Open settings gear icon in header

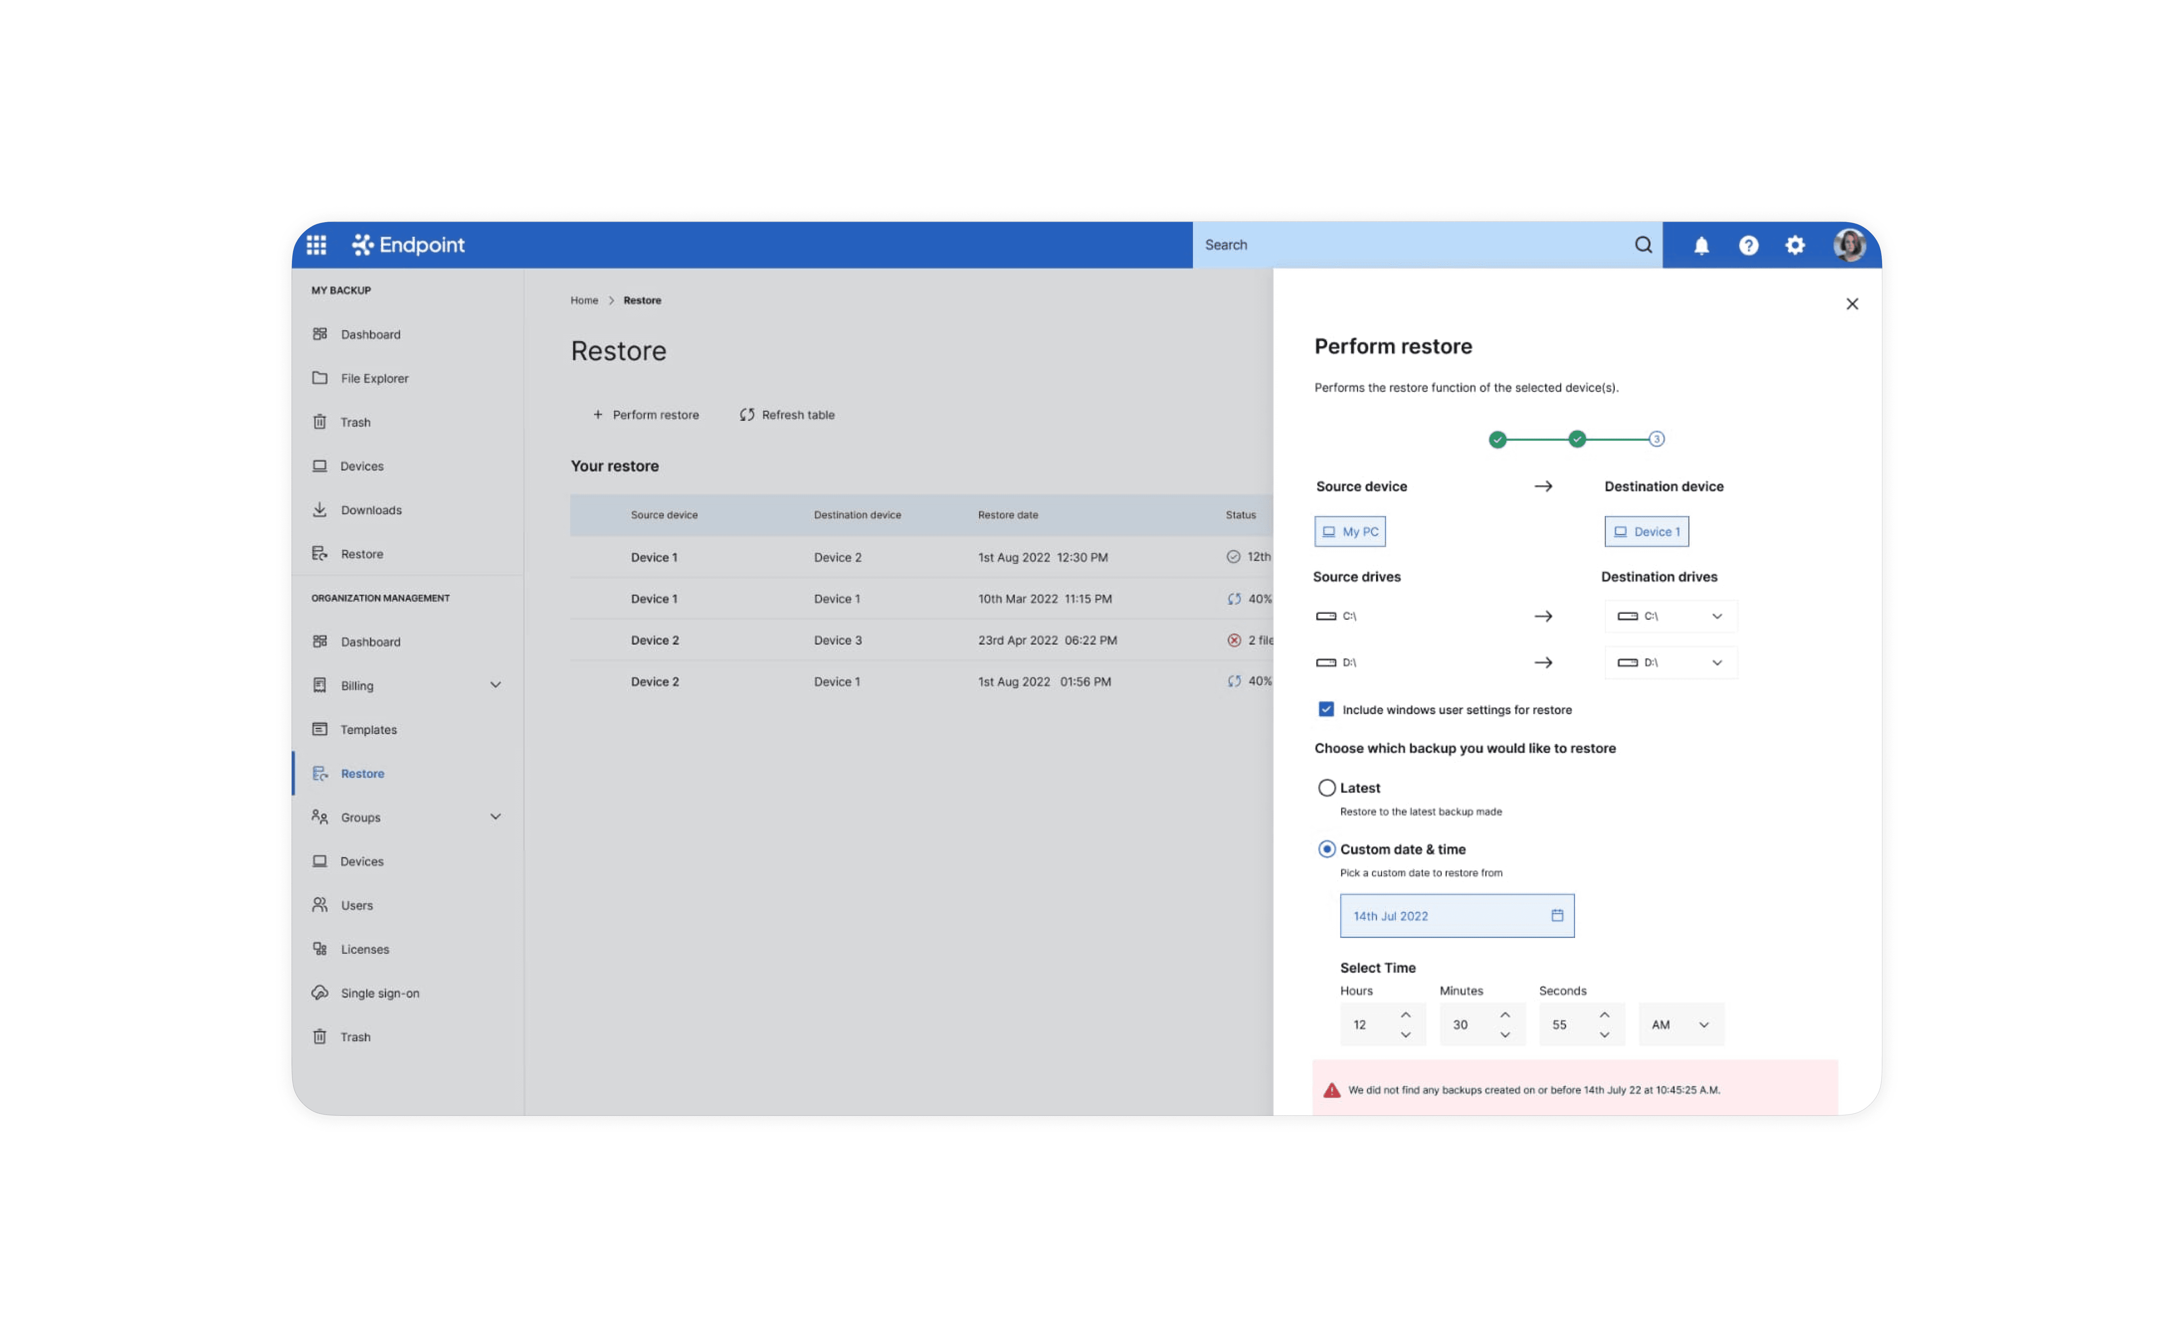pos(1795,245)
